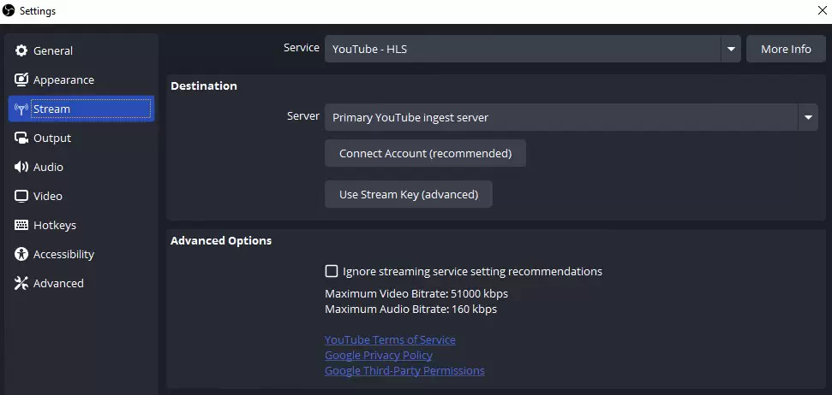Viewport: 832px width, 395px height.
Task: Expand the Server dropdown arrow
Action: pyautogui.click(x=808, y=117)
